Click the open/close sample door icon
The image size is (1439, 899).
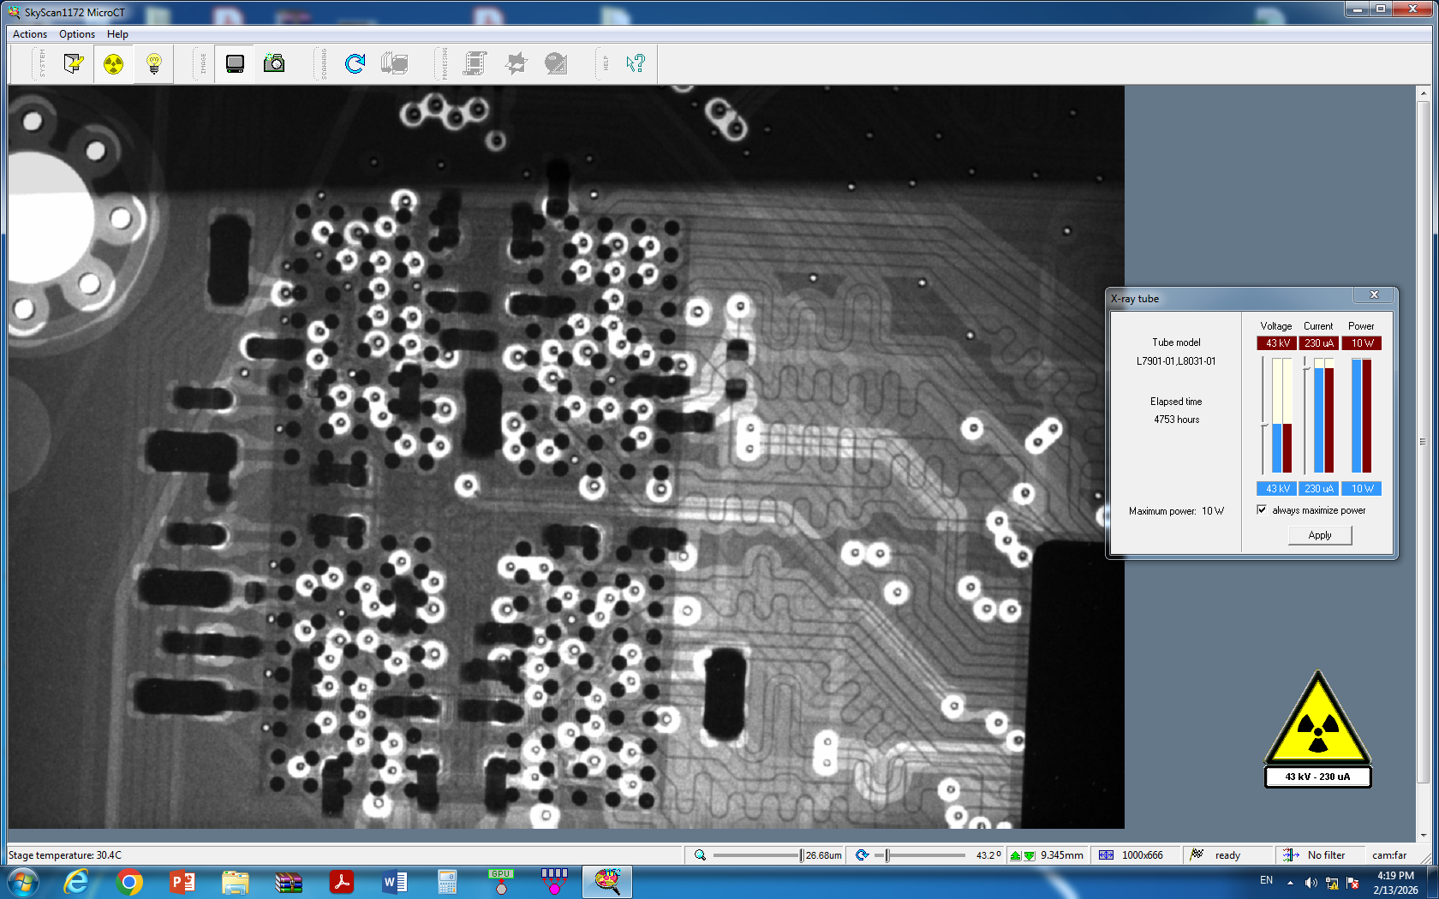74,63
